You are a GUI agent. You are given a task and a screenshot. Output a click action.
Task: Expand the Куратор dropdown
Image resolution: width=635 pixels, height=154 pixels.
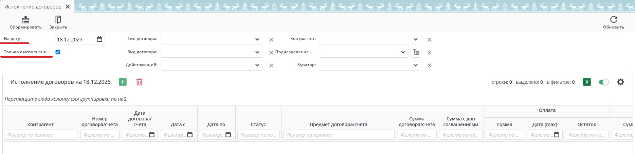pos(416,65)
